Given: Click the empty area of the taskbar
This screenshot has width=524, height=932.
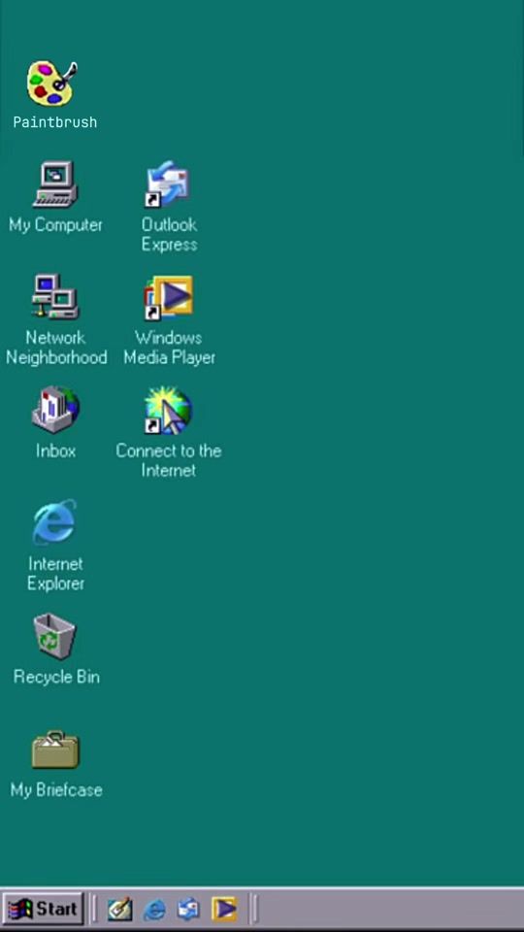Looking at the screenshot, I should (391, 909).
